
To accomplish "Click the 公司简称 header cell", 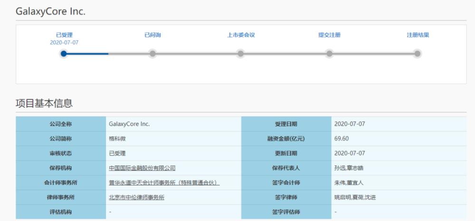I will 61,139.
